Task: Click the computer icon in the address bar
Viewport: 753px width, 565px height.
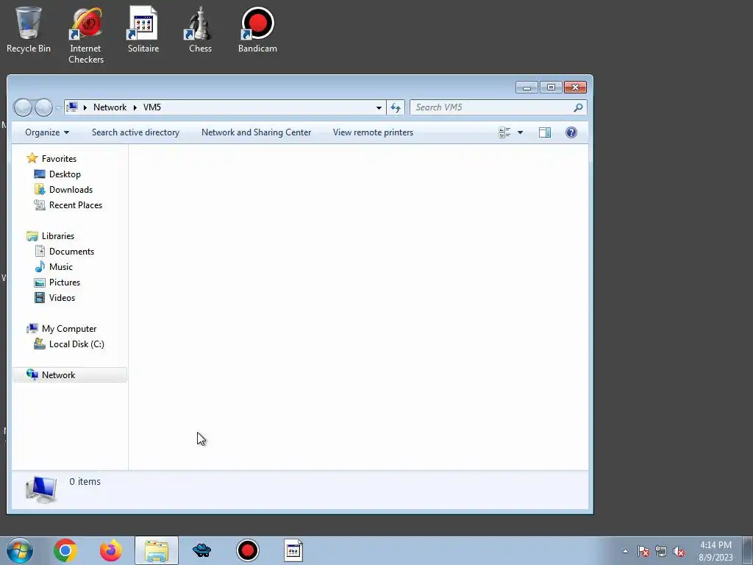Action: click(x=72, y=107)
